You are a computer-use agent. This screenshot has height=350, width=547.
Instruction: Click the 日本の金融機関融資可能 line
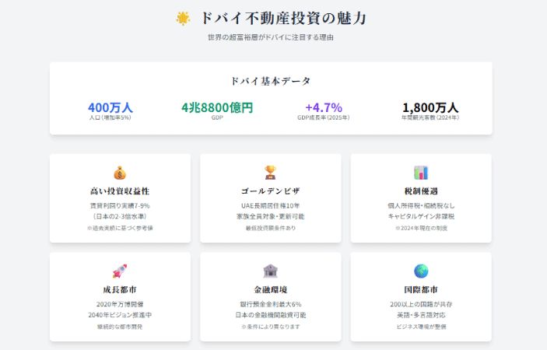(x=271, y=315)
